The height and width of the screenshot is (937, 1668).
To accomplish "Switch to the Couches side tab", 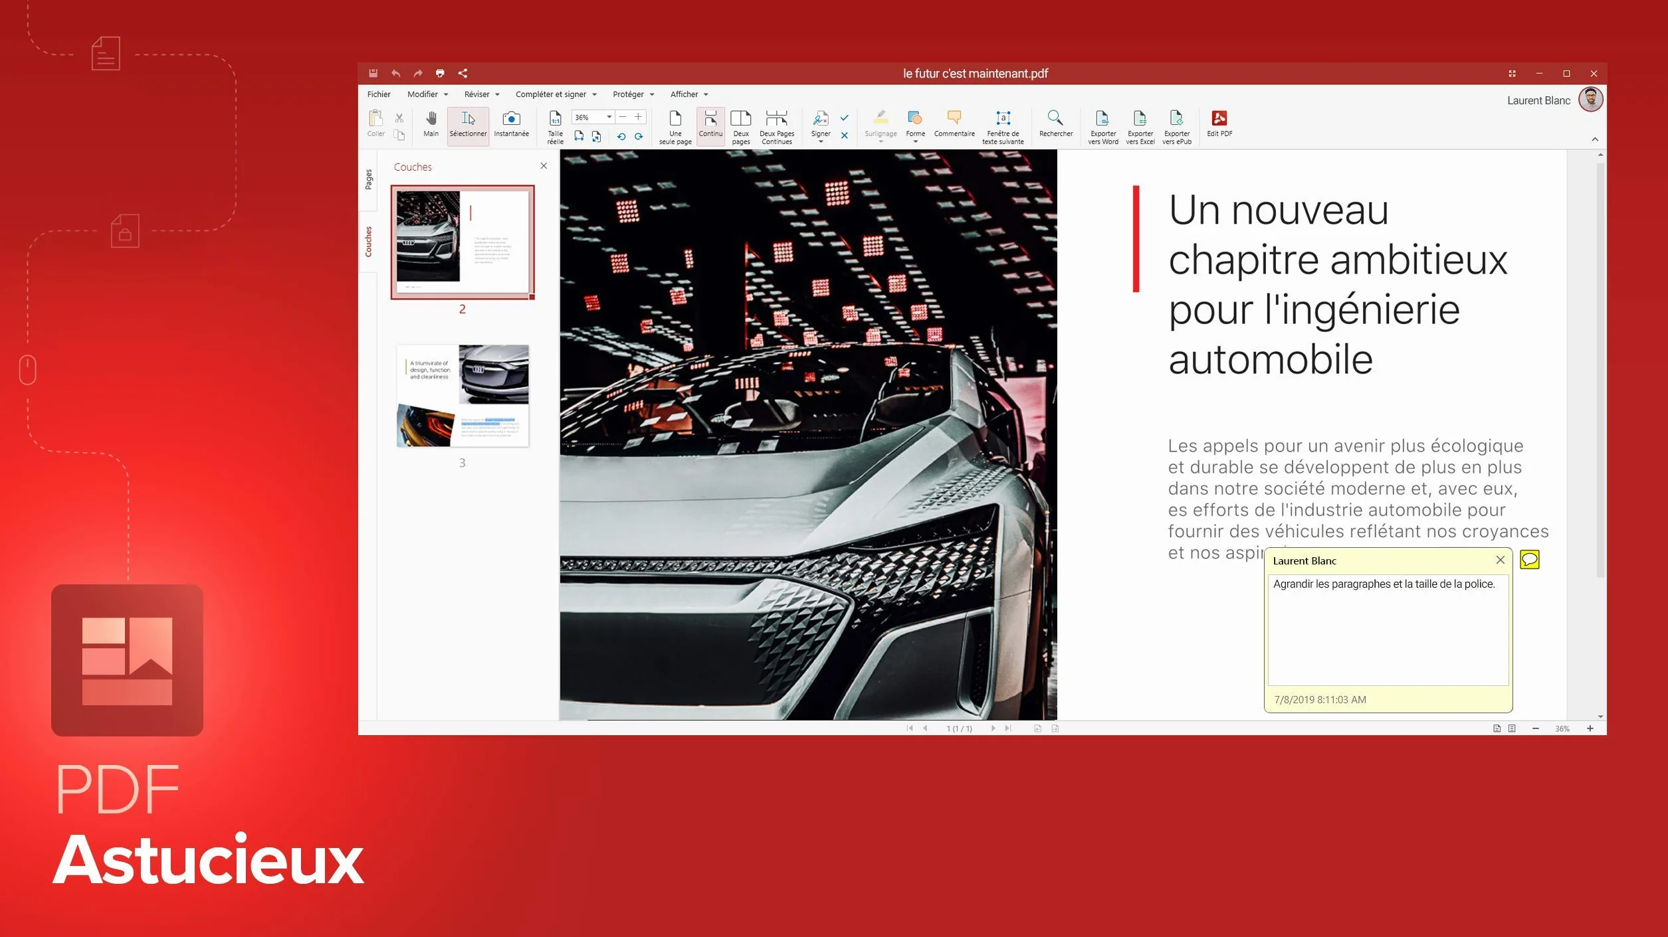I will pyautogui.click(x=368, y=242).
